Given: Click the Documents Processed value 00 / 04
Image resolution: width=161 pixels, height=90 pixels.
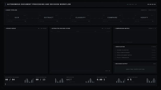Looking at the screenshot, I should (x=10, y=79).
